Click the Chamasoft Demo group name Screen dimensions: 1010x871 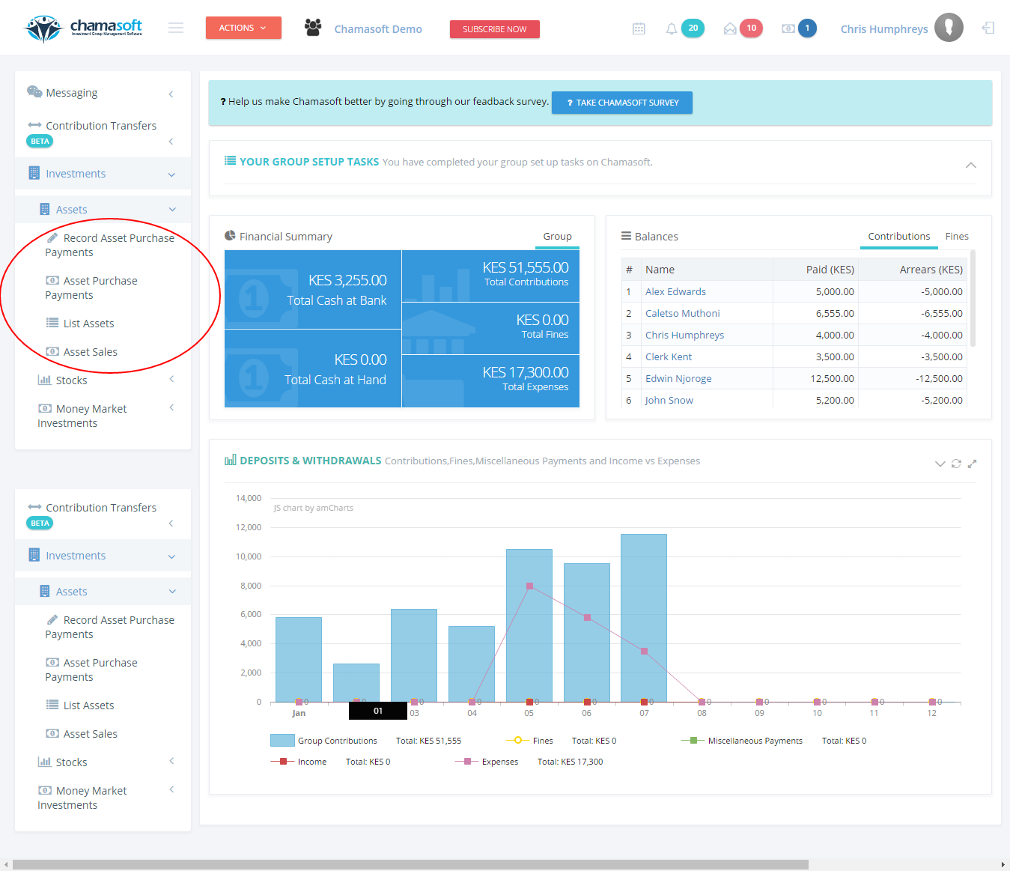tap(378, 28)
